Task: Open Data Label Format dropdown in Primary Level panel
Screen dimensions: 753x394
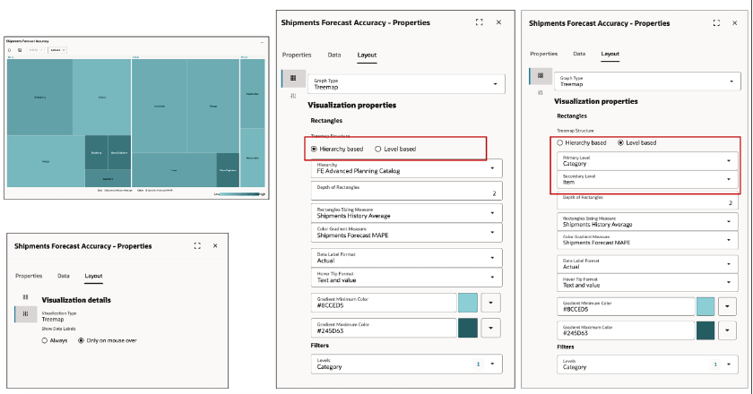Action: point(647,264)
